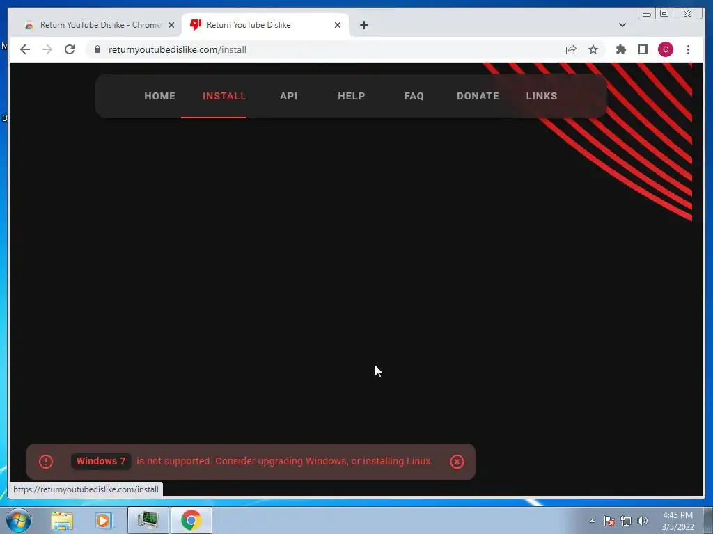Viewport: 713px width, 534px height.
Task: Open the network tray icon
Action: tap(626, 521)
